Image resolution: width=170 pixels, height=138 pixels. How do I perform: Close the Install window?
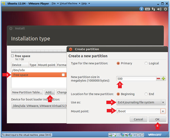click(x=11, y=28)
